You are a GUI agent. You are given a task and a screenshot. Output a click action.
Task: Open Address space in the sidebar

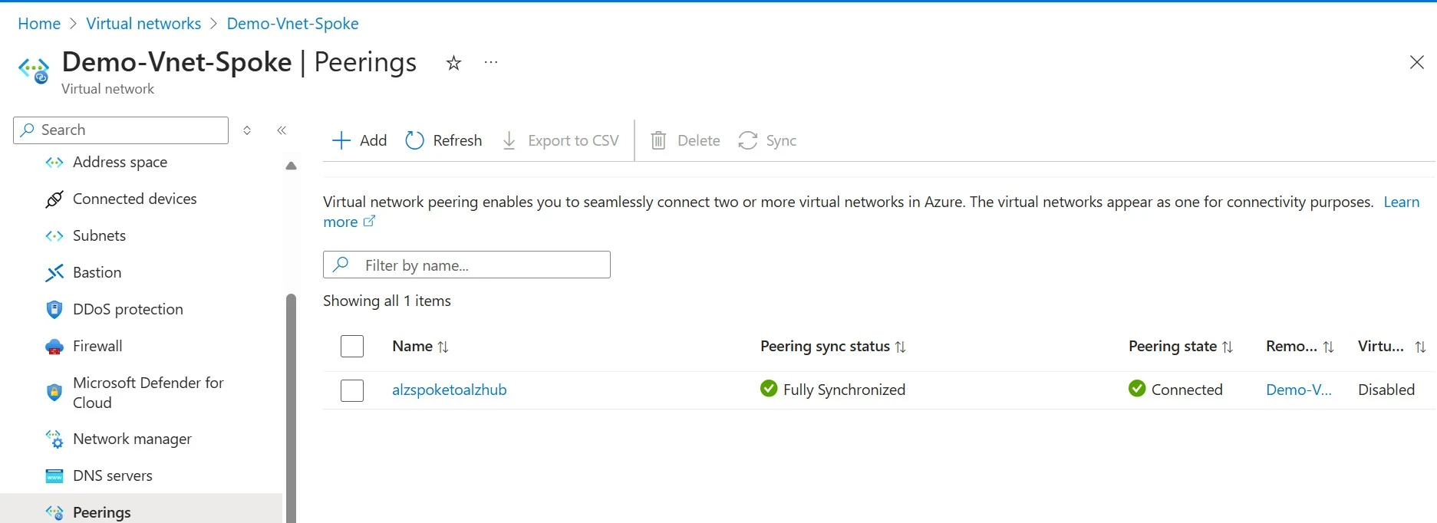tap(120, 162)
